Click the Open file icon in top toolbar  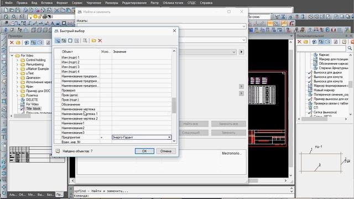tap(12, 10)
